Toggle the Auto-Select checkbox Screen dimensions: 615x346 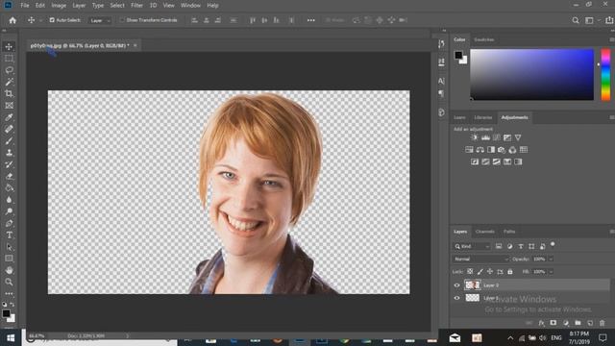[52, 20]
